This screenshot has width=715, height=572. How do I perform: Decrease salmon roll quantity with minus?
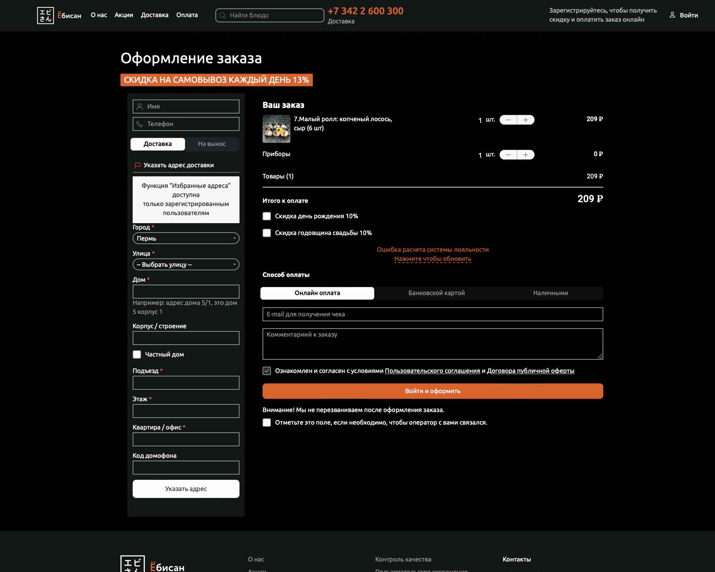tap(508, 120)
